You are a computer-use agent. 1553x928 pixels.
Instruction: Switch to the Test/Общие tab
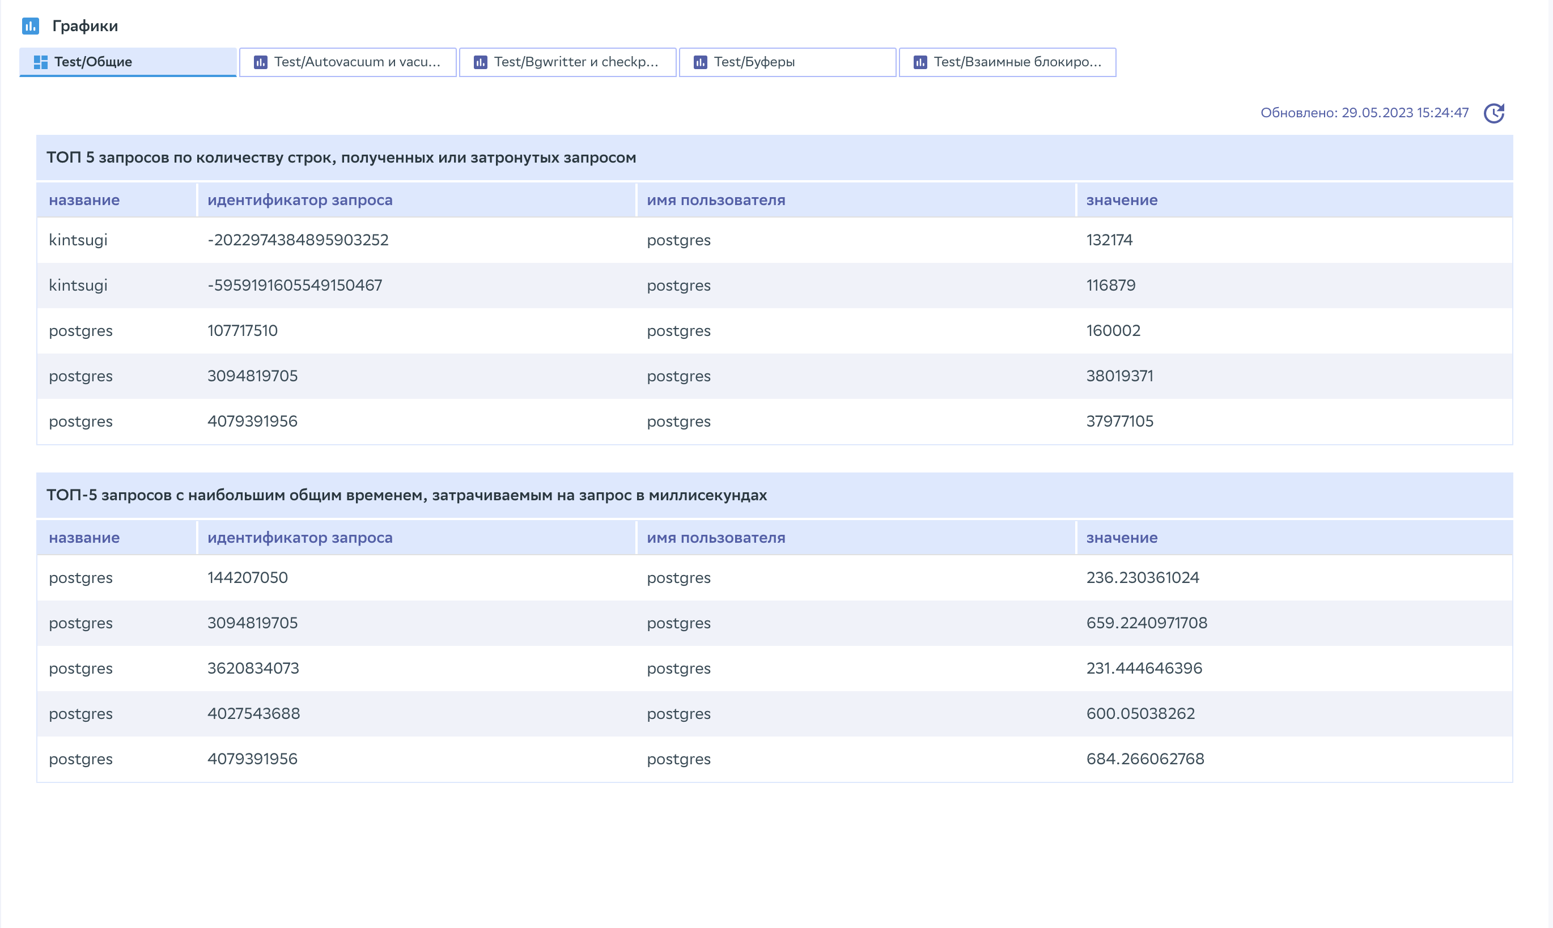pos(128,62)
